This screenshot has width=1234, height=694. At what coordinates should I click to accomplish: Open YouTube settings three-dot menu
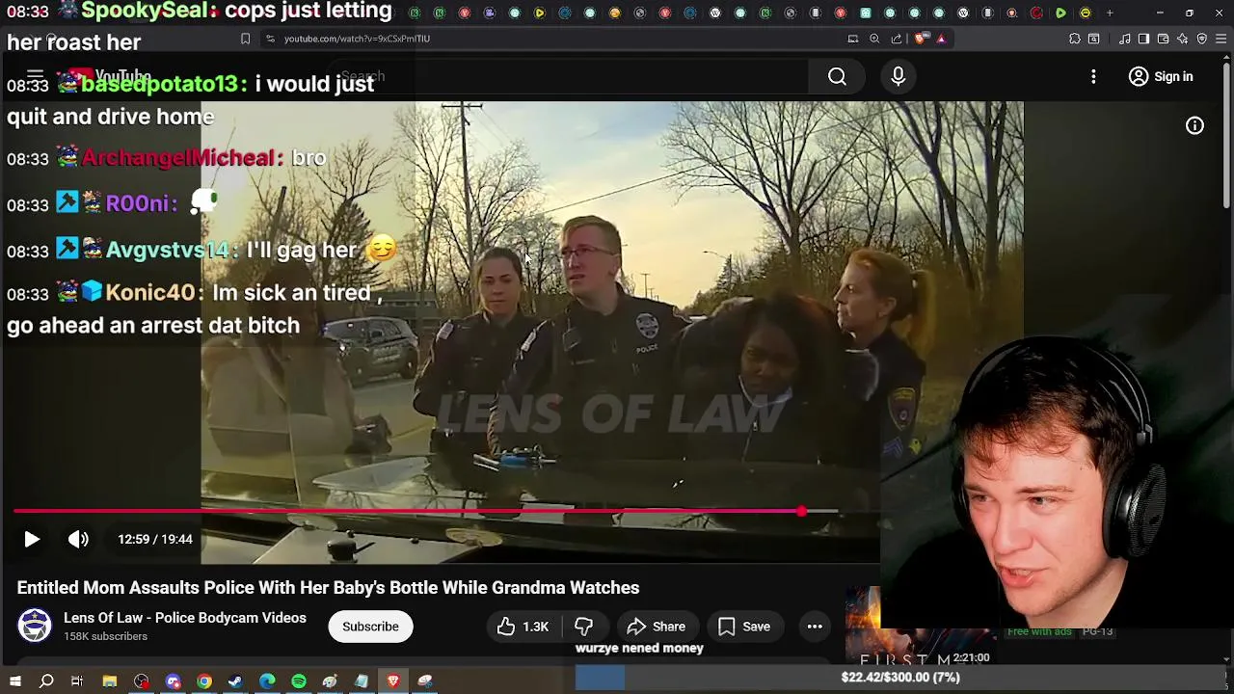coord(1093,76)
